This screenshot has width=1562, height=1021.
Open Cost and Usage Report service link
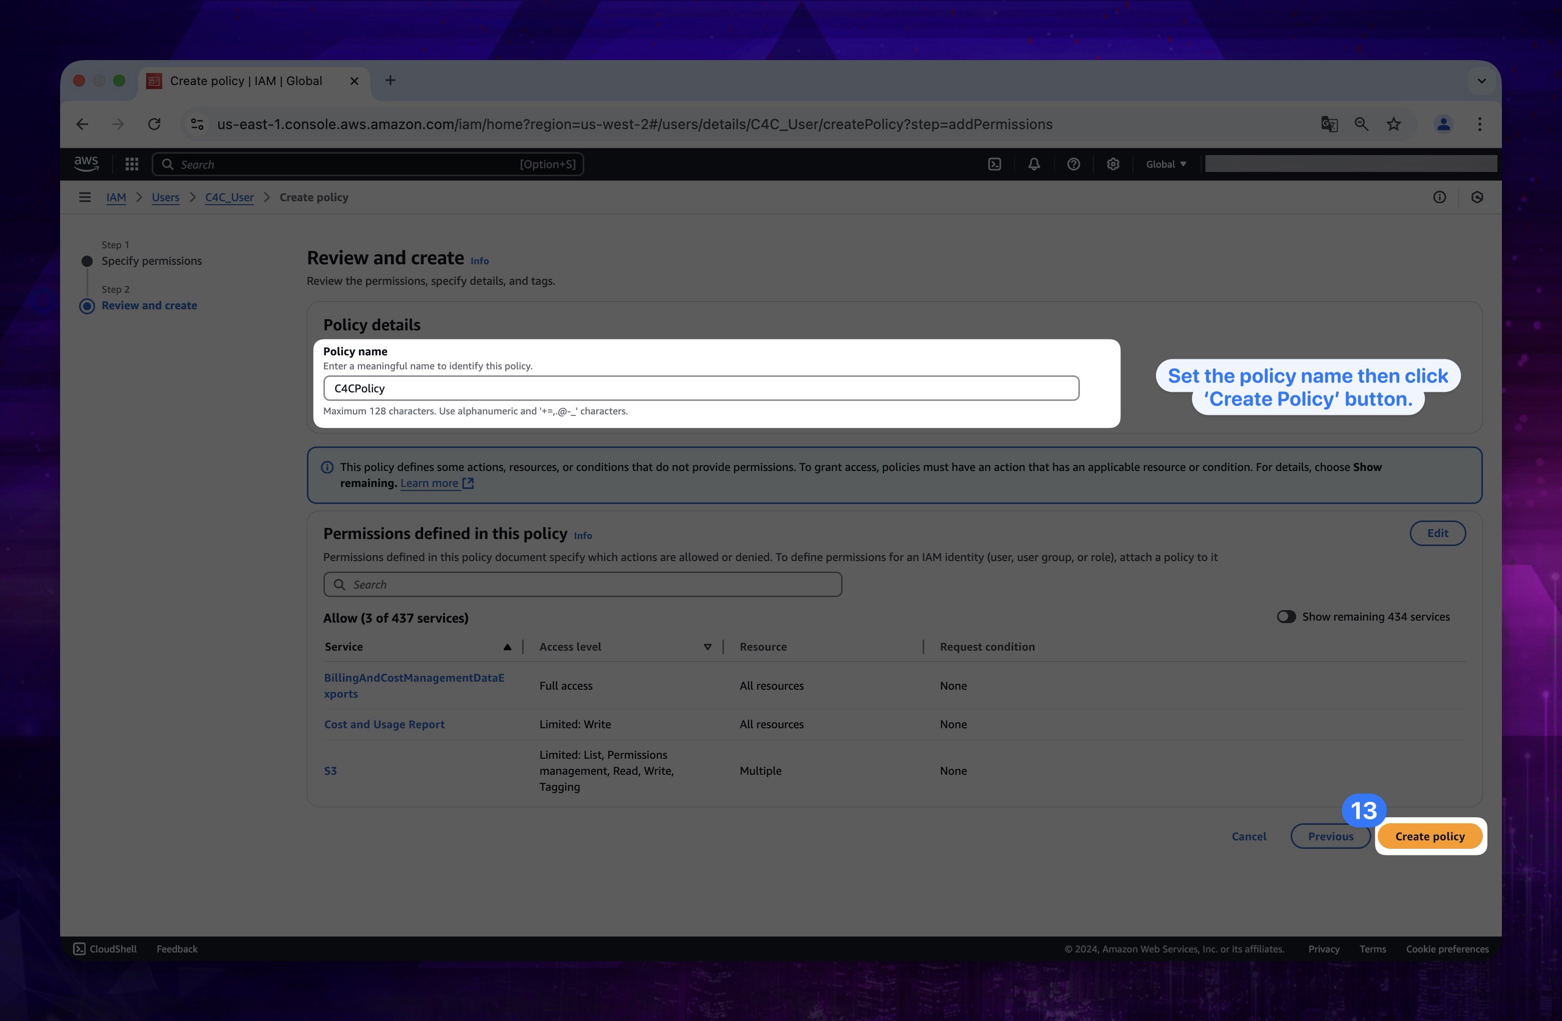click(x=384, y=724)
